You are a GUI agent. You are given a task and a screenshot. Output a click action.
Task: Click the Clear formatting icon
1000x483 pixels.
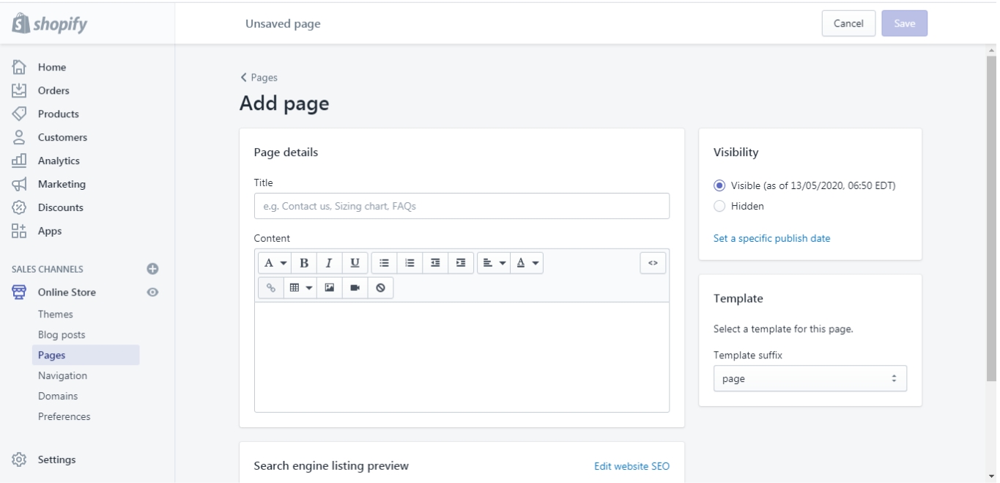coord(380,288)
